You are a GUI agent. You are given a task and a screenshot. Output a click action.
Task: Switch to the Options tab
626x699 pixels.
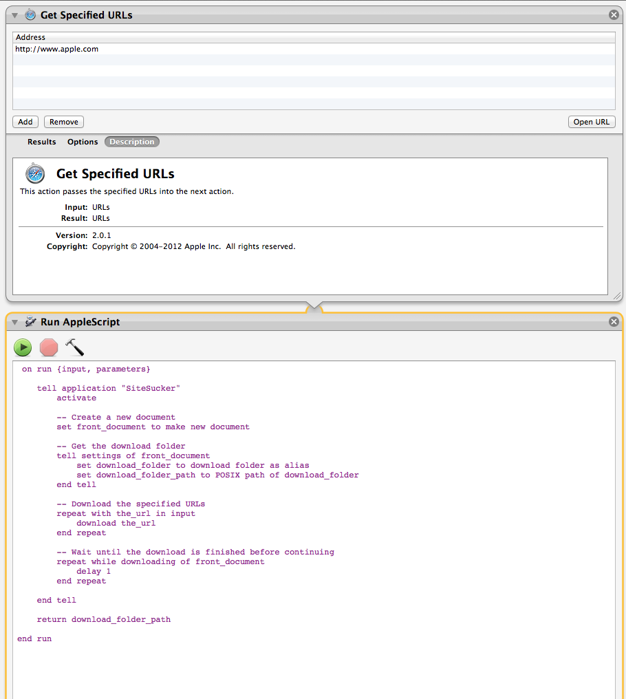coord(83,142)
